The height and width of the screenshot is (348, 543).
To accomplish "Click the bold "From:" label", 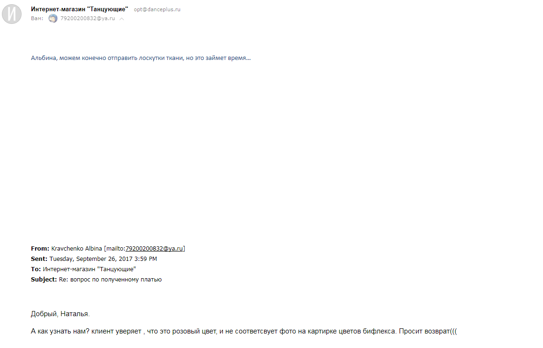I will (40, 249).
